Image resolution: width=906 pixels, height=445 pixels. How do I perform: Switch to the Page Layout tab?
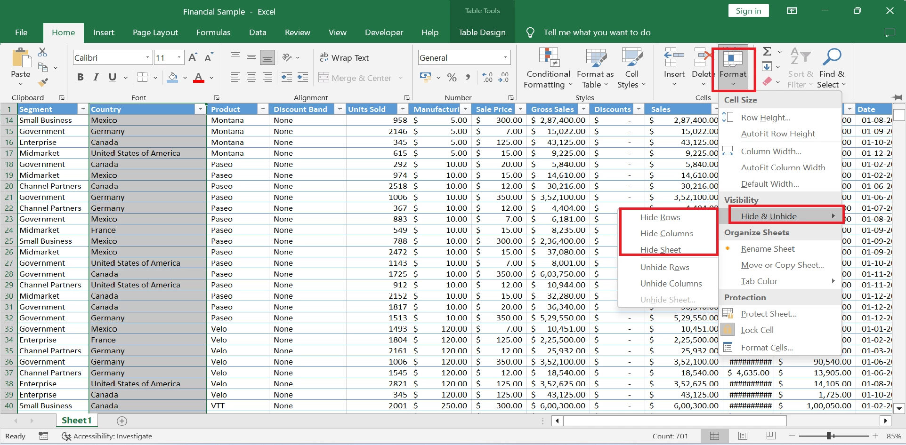(155, 32)
